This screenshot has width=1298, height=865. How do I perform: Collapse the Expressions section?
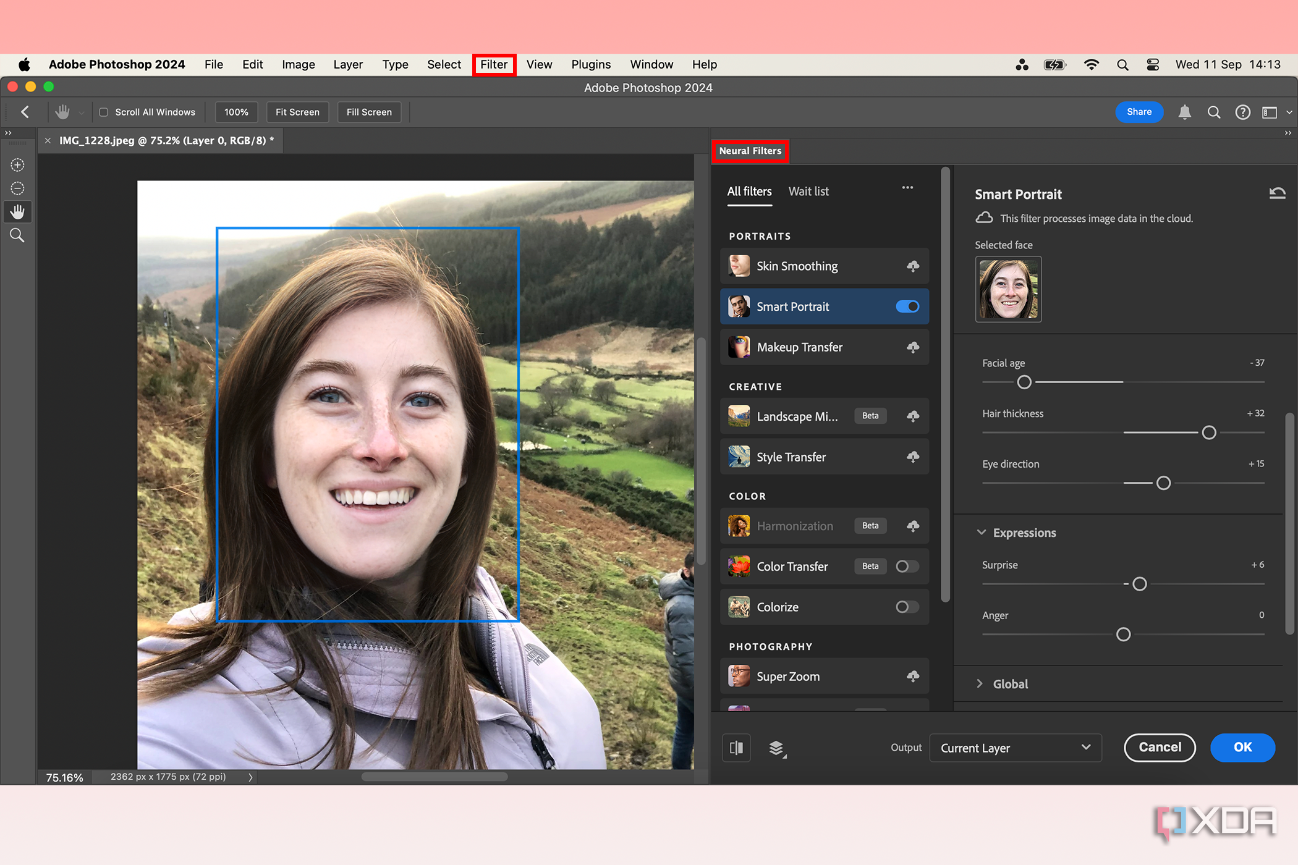click(982, 533)
